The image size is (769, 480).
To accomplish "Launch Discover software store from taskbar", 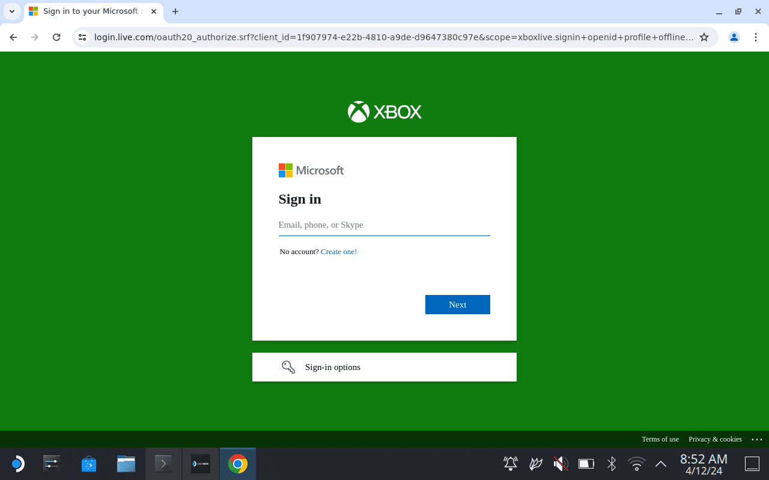I will tap(89, 464).
